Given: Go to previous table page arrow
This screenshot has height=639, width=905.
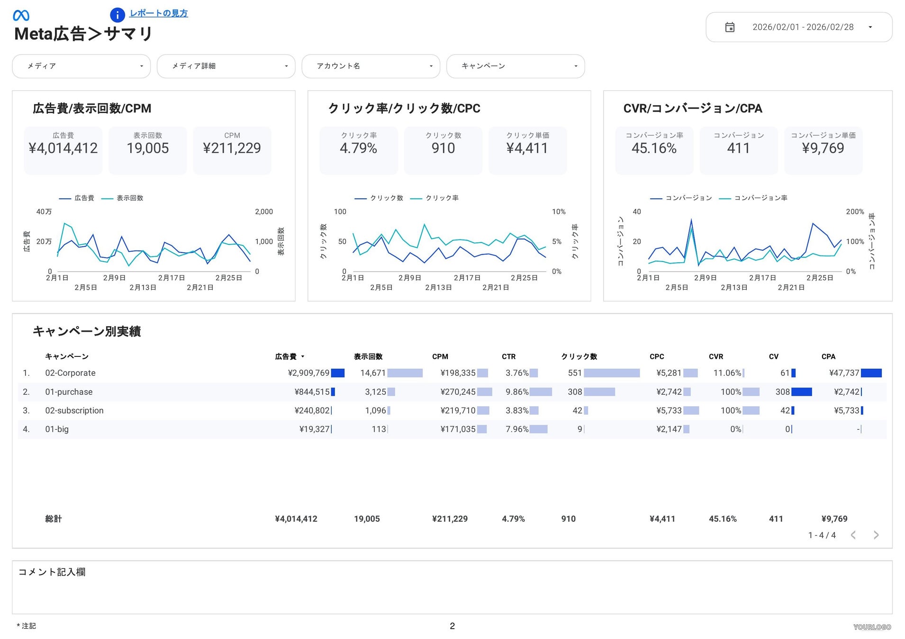Looking at the screenshot, I should click(x=853, y=535).
